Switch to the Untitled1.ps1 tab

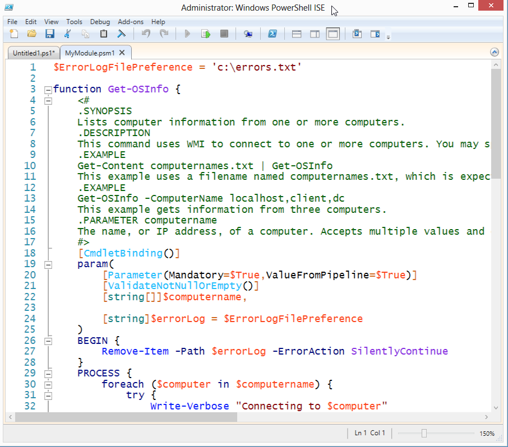[33, 53]
